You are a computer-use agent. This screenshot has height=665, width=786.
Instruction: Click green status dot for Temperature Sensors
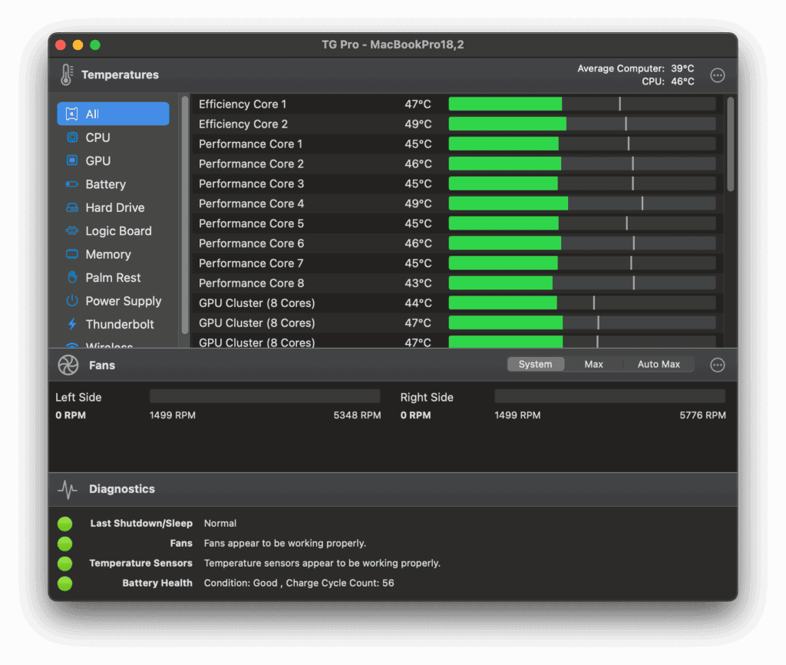[64, 564]
